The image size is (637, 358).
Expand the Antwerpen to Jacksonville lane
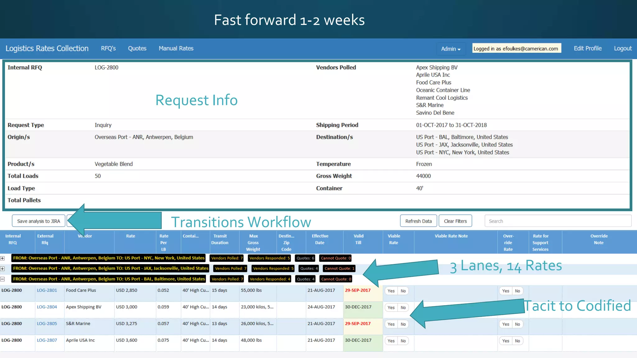pos(2,268)
